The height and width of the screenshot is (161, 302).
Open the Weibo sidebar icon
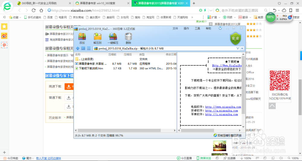tap(4, 36)
